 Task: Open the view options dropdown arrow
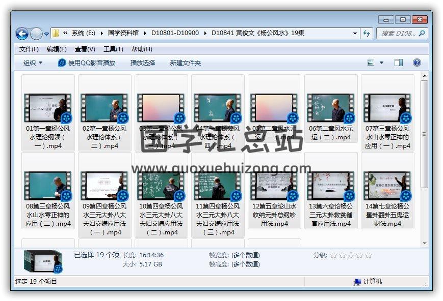pos(381,63)
